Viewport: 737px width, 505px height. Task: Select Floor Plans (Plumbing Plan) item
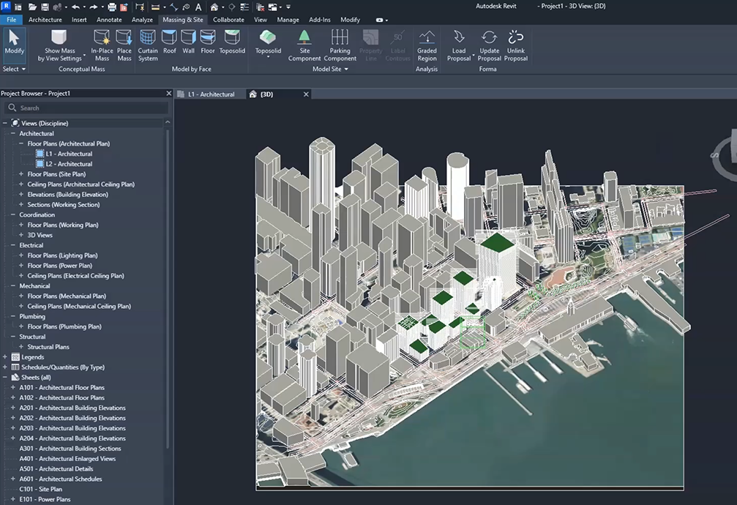(64, 326)
